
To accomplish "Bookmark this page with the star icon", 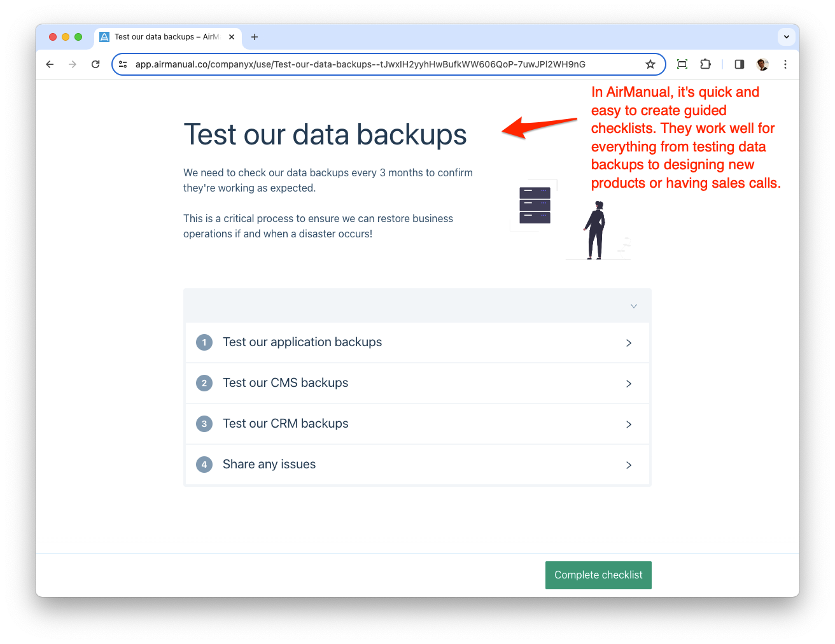I will point(650,64).
